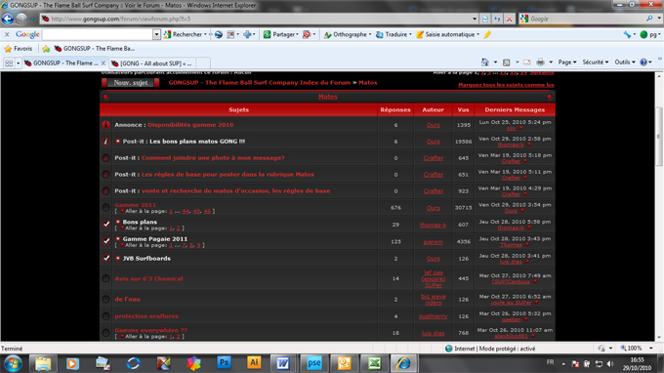Open the Page menu dropdown

(x=567, y=62)
